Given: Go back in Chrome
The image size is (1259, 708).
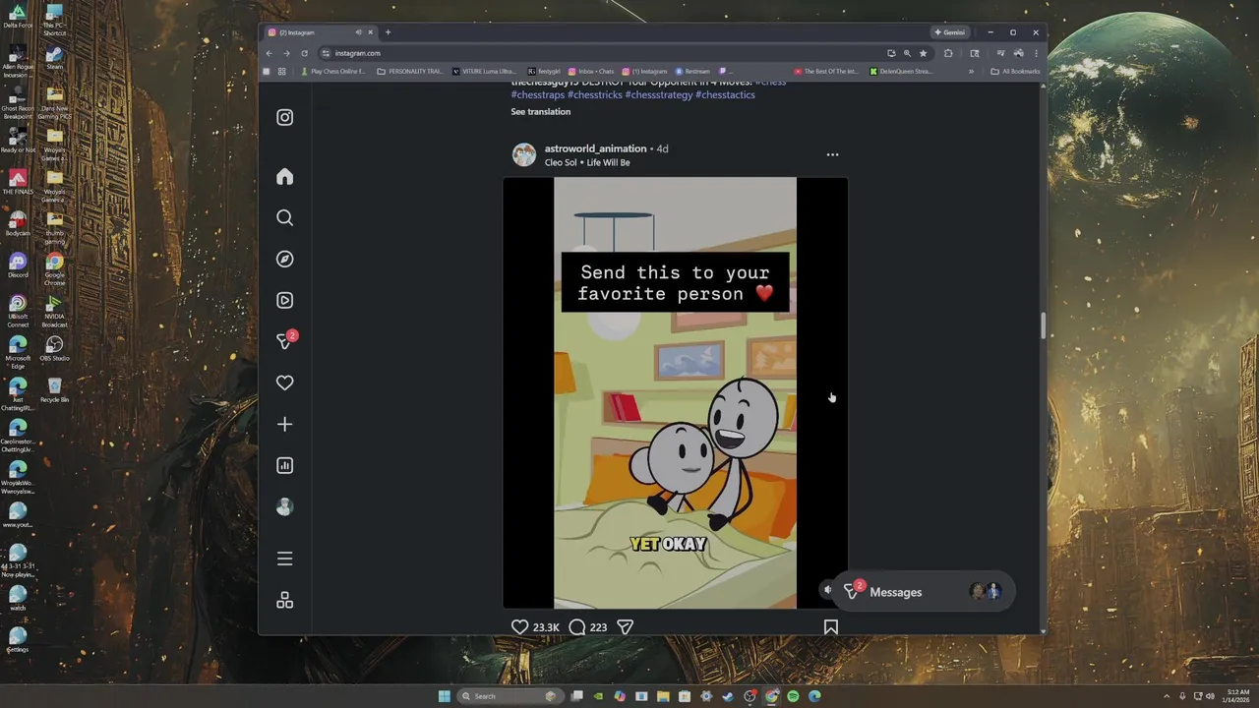Looking at the screenshot, I should pyautogui.click(x=269, y=53).
